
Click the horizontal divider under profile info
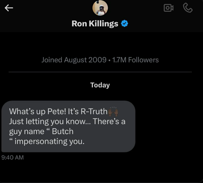[100, 72]
